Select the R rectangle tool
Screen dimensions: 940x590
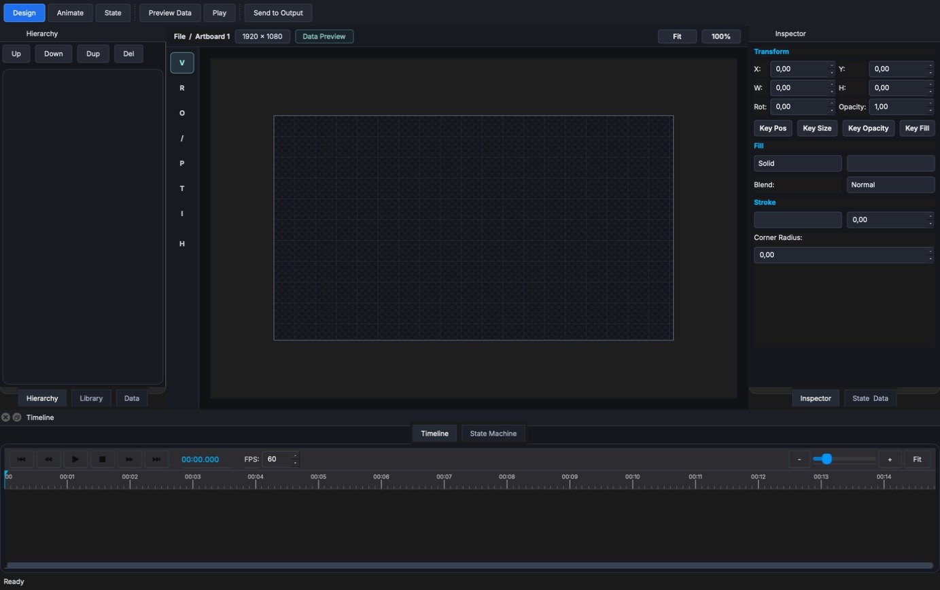click(181, 88)
